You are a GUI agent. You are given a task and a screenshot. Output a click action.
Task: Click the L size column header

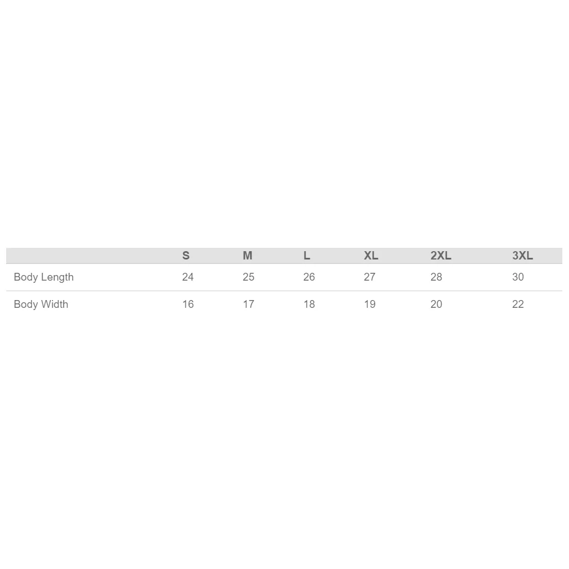pos(307,256)
